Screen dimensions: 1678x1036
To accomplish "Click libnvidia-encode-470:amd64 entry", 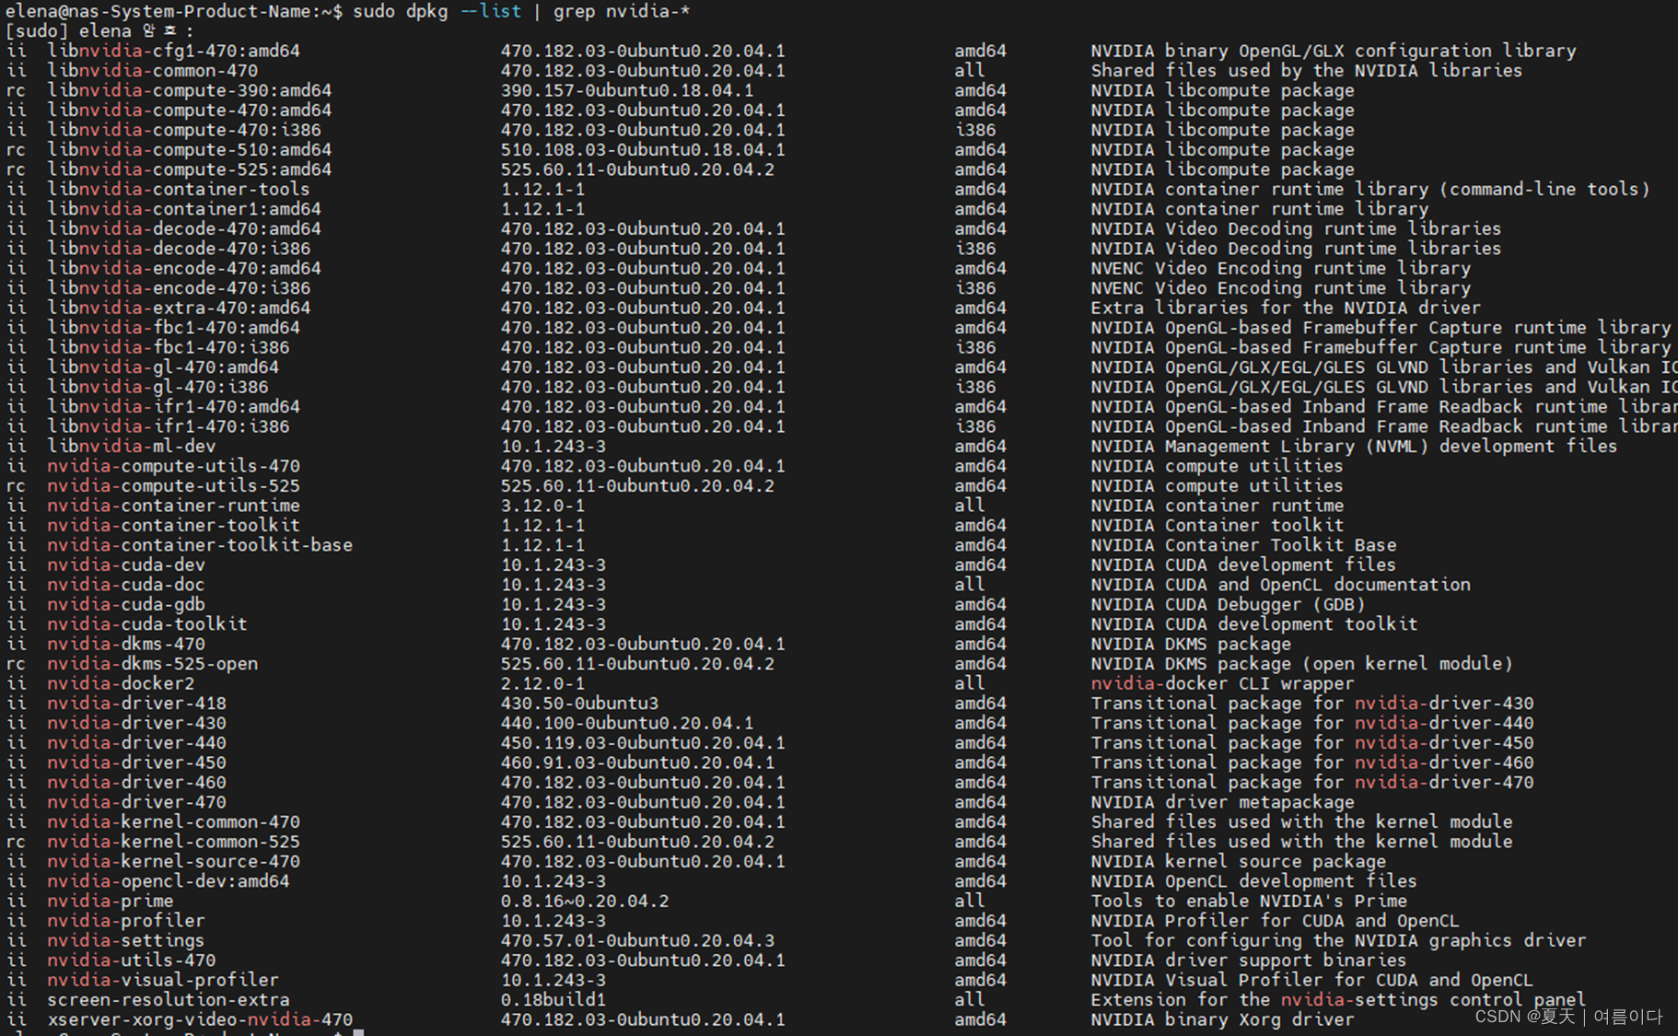I will 184,269.
